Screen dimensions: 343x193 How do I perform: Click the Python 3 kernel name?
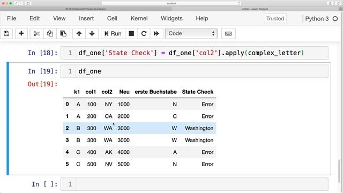[317, 19]
